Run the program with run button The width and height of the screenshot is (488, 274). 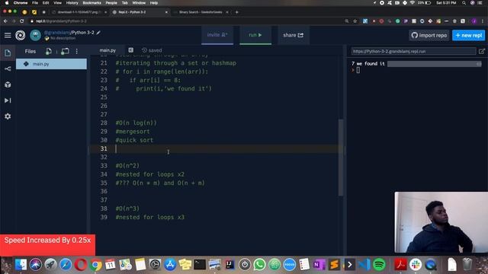(x=255, y=35)
